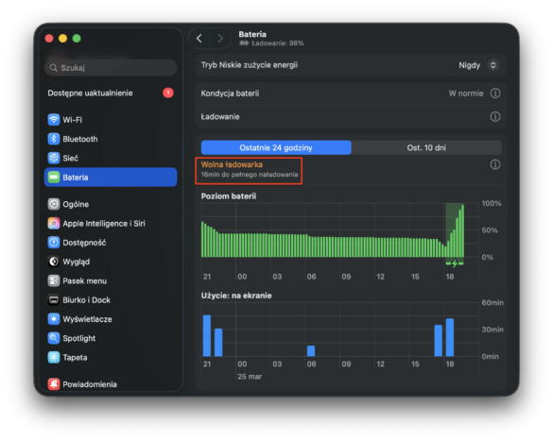Open Wyświetlacze displays icon

tap(54, 319)
